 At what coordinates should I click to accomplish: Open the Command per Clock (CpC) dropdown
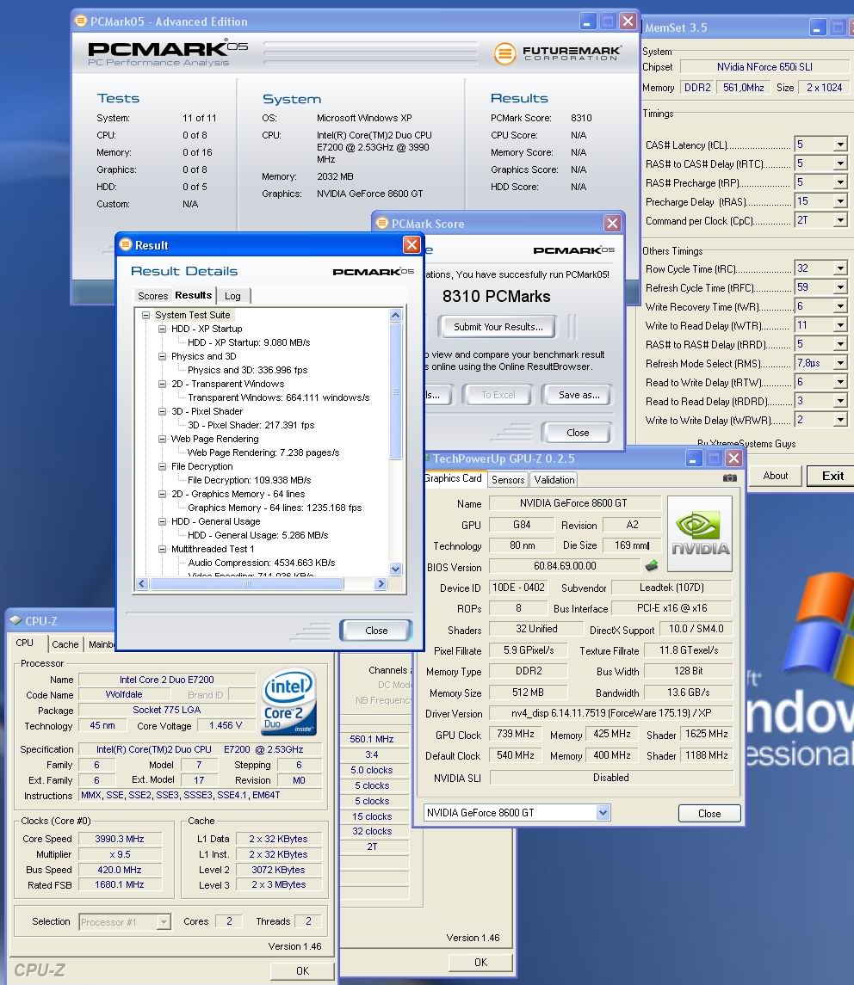click(x=840, y=220)
